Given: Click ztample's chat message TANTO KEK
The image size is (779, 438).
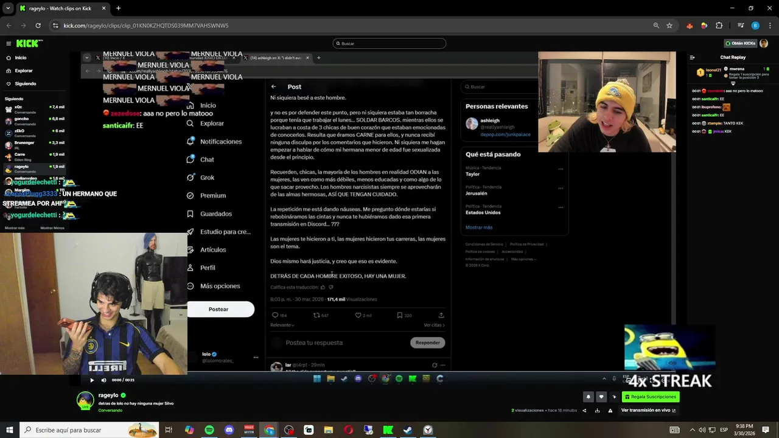Looking at the screenshot, I should point(718,123).
